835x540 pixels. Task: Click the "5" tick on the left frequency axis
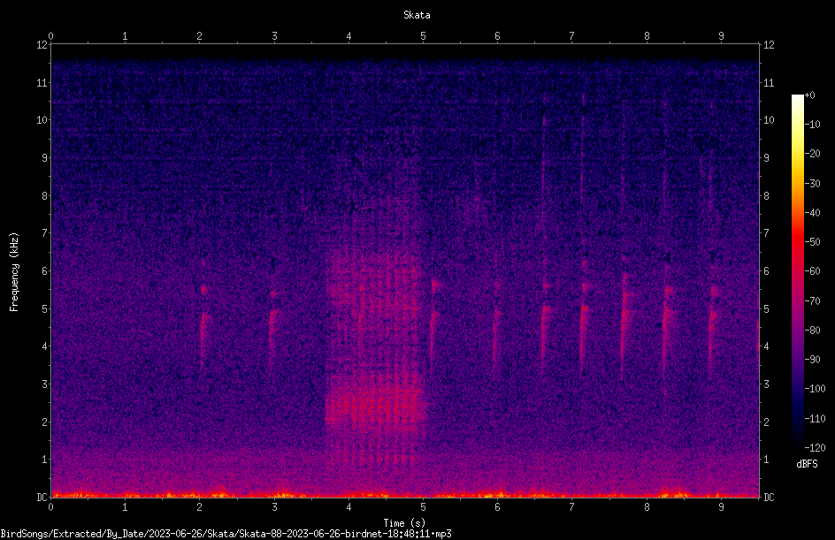(x=44, y=308)
